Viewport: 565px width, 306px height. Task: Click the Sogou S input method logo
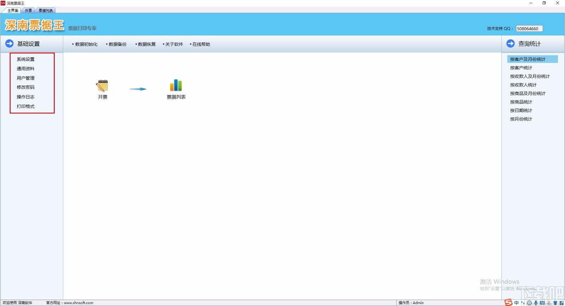[508, 302]
